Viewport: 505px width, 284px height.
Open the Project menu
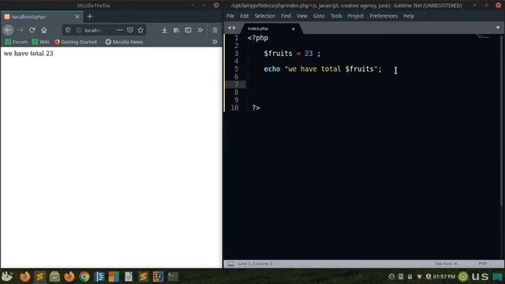pyautogui.click(x=356, y=16)
